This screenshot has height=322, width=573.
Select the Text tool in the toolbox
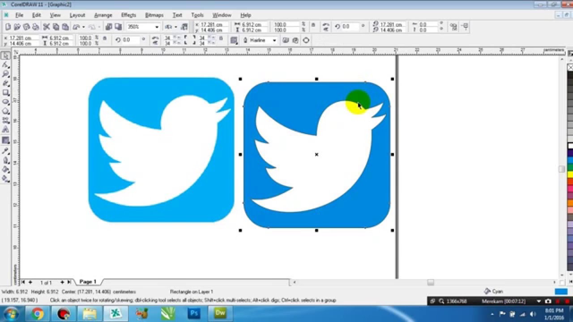point(6,130)
